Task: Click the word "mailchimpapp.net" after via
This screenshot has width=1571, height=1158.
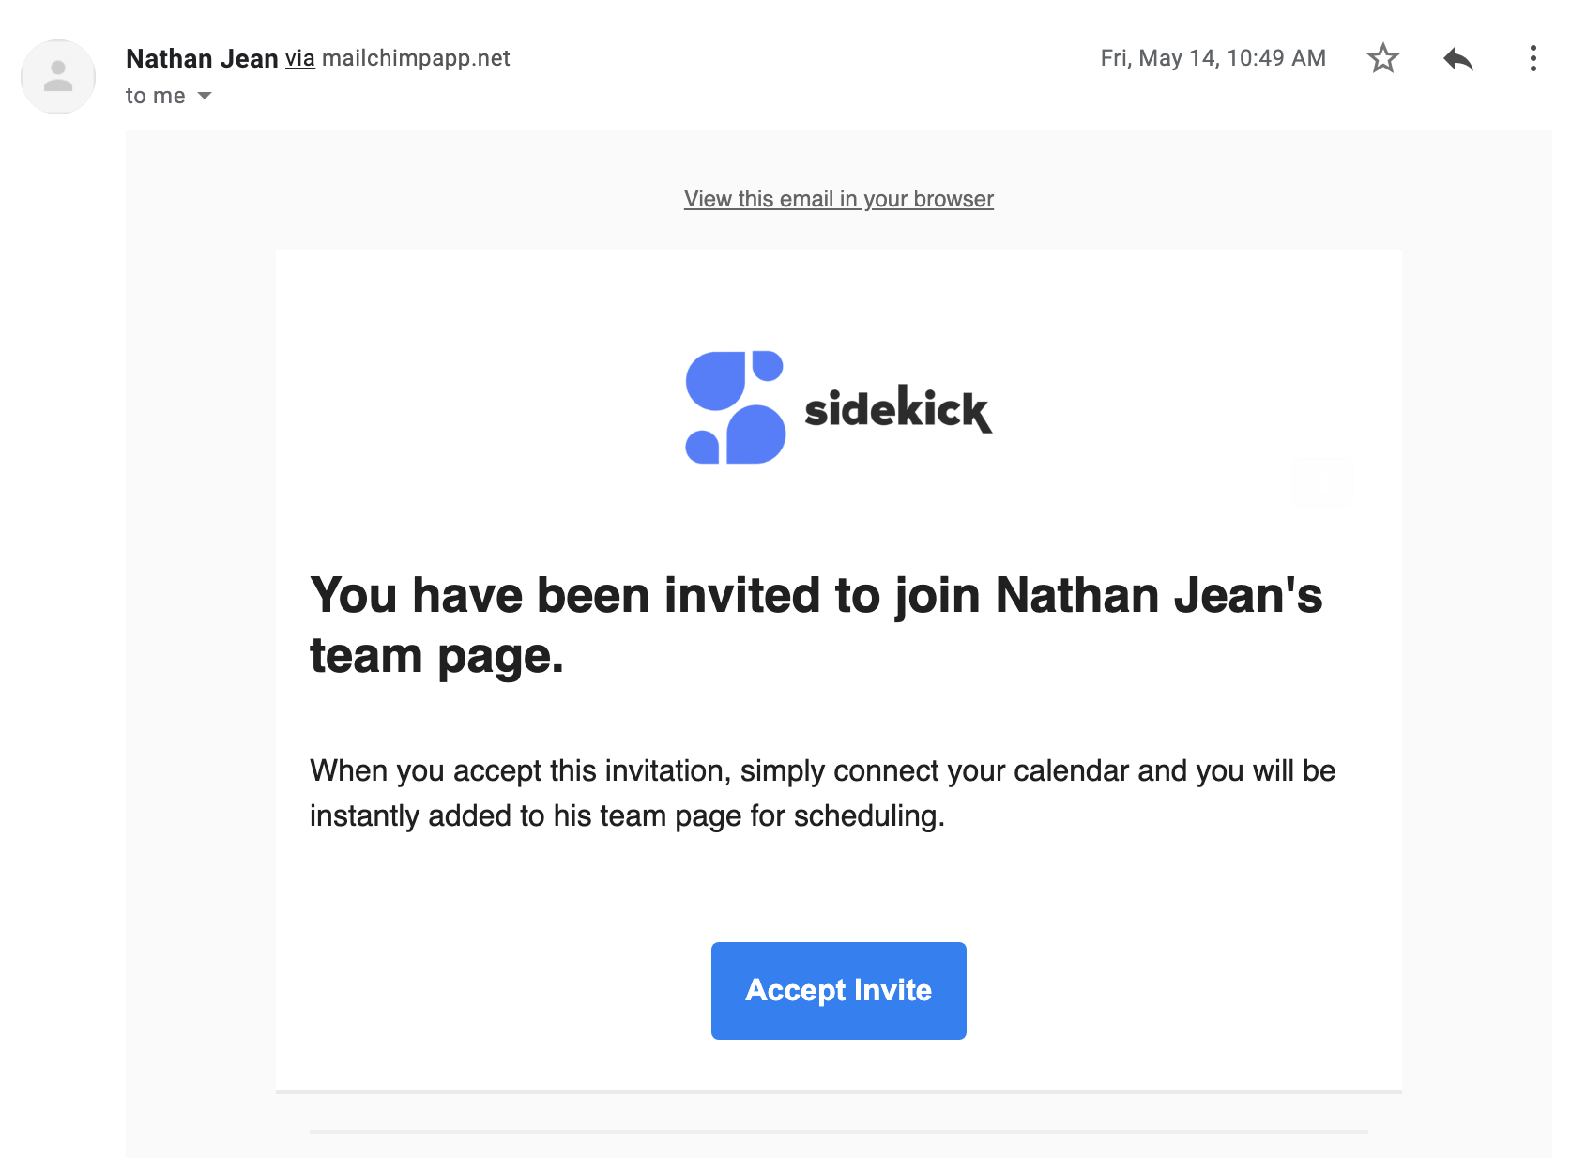Action: (416, 58)
